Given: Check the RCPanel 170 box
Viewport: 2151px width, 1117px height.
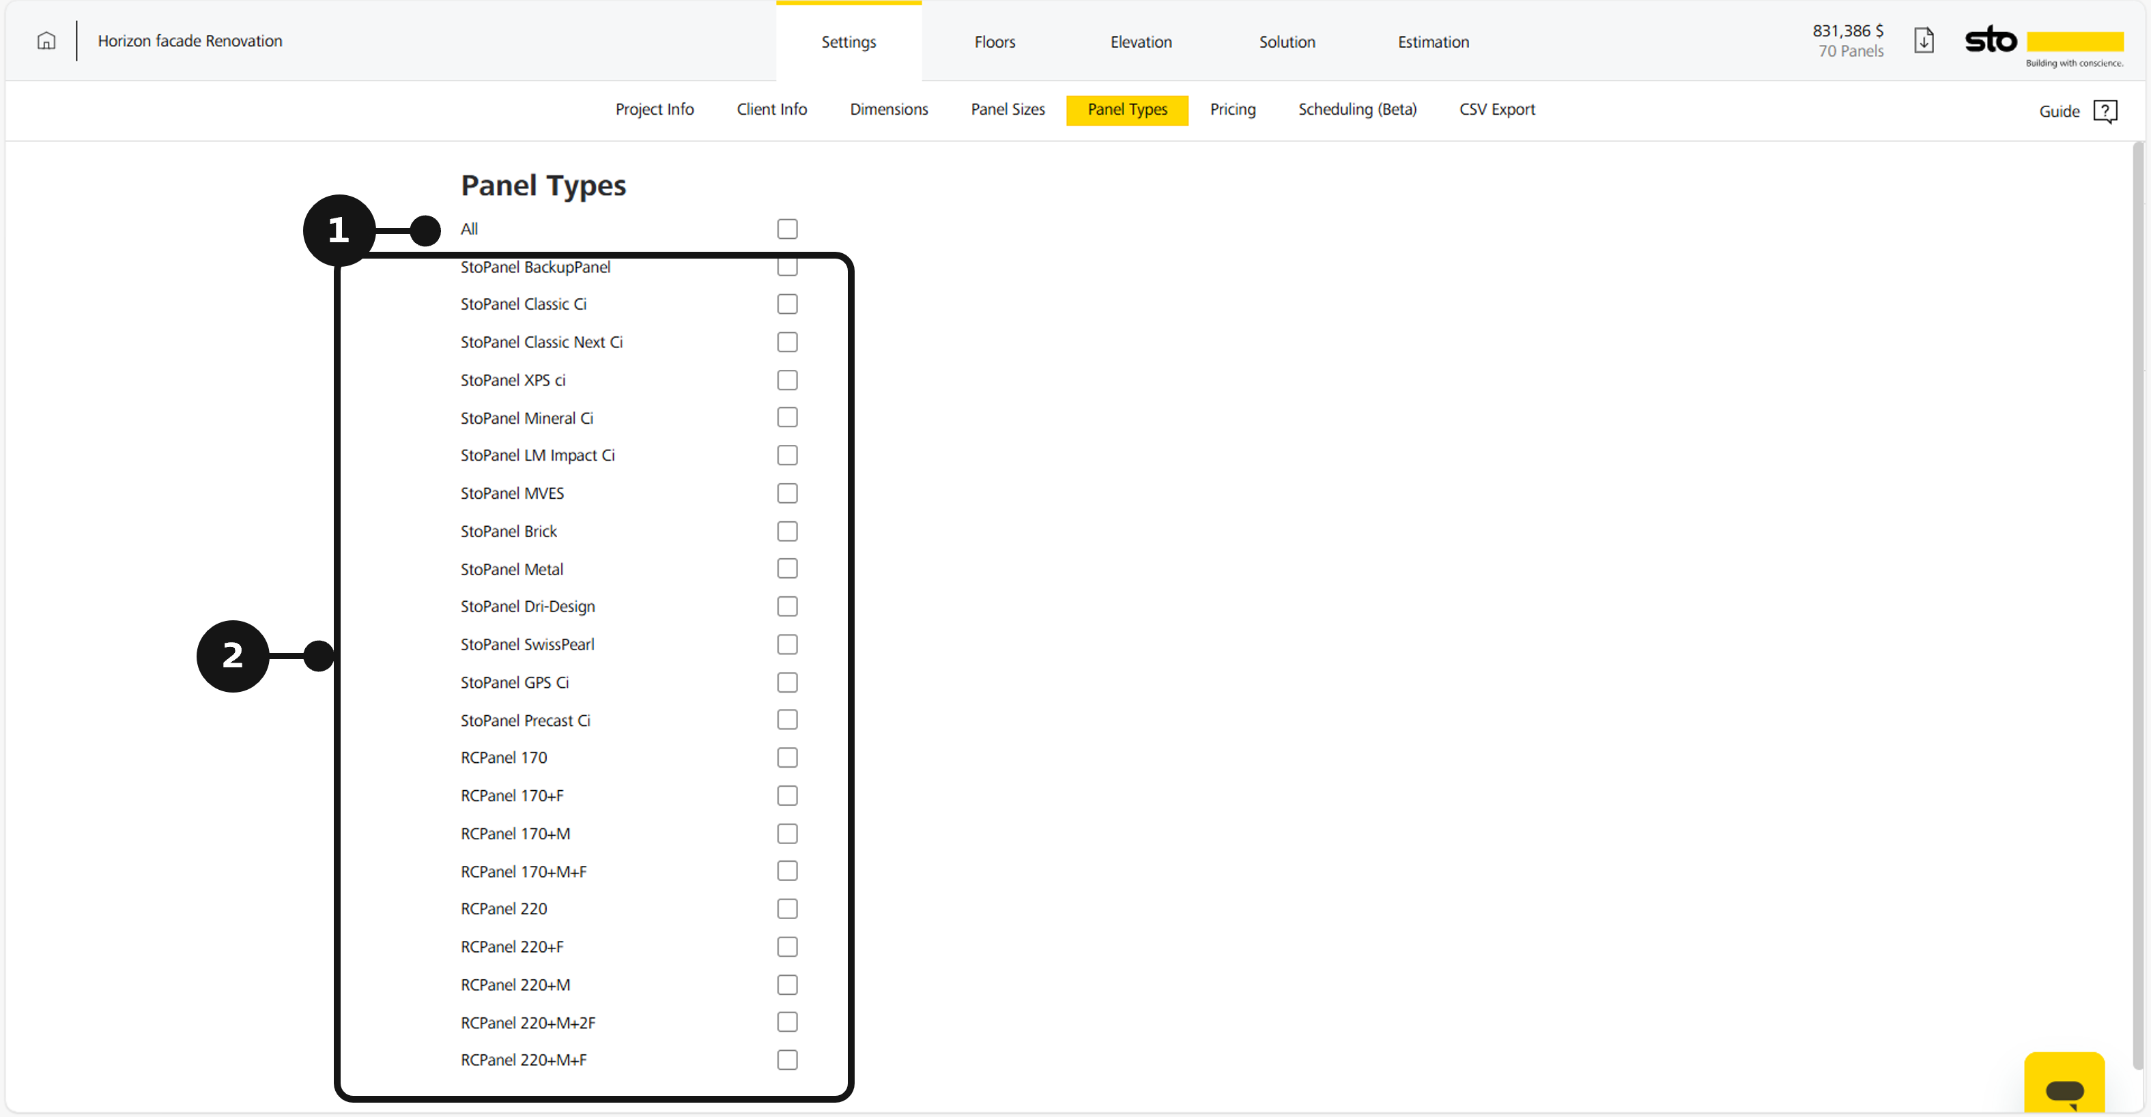Looking at the screenshot, I should (x=786, y=757).
